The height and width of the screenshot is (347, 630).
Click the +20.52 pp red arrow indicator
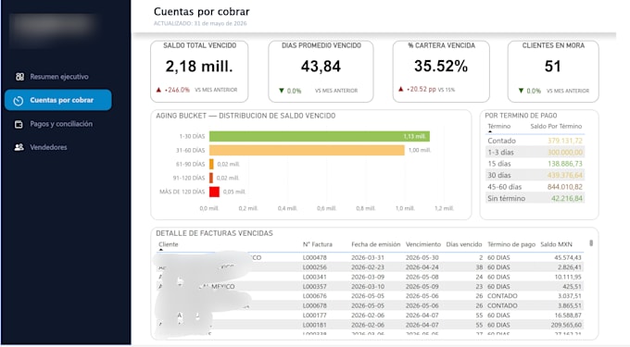pos(400,89)
